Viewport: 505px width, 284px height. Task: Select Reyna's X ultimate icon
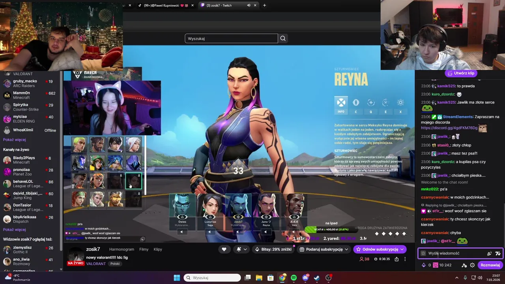[400, 105]
